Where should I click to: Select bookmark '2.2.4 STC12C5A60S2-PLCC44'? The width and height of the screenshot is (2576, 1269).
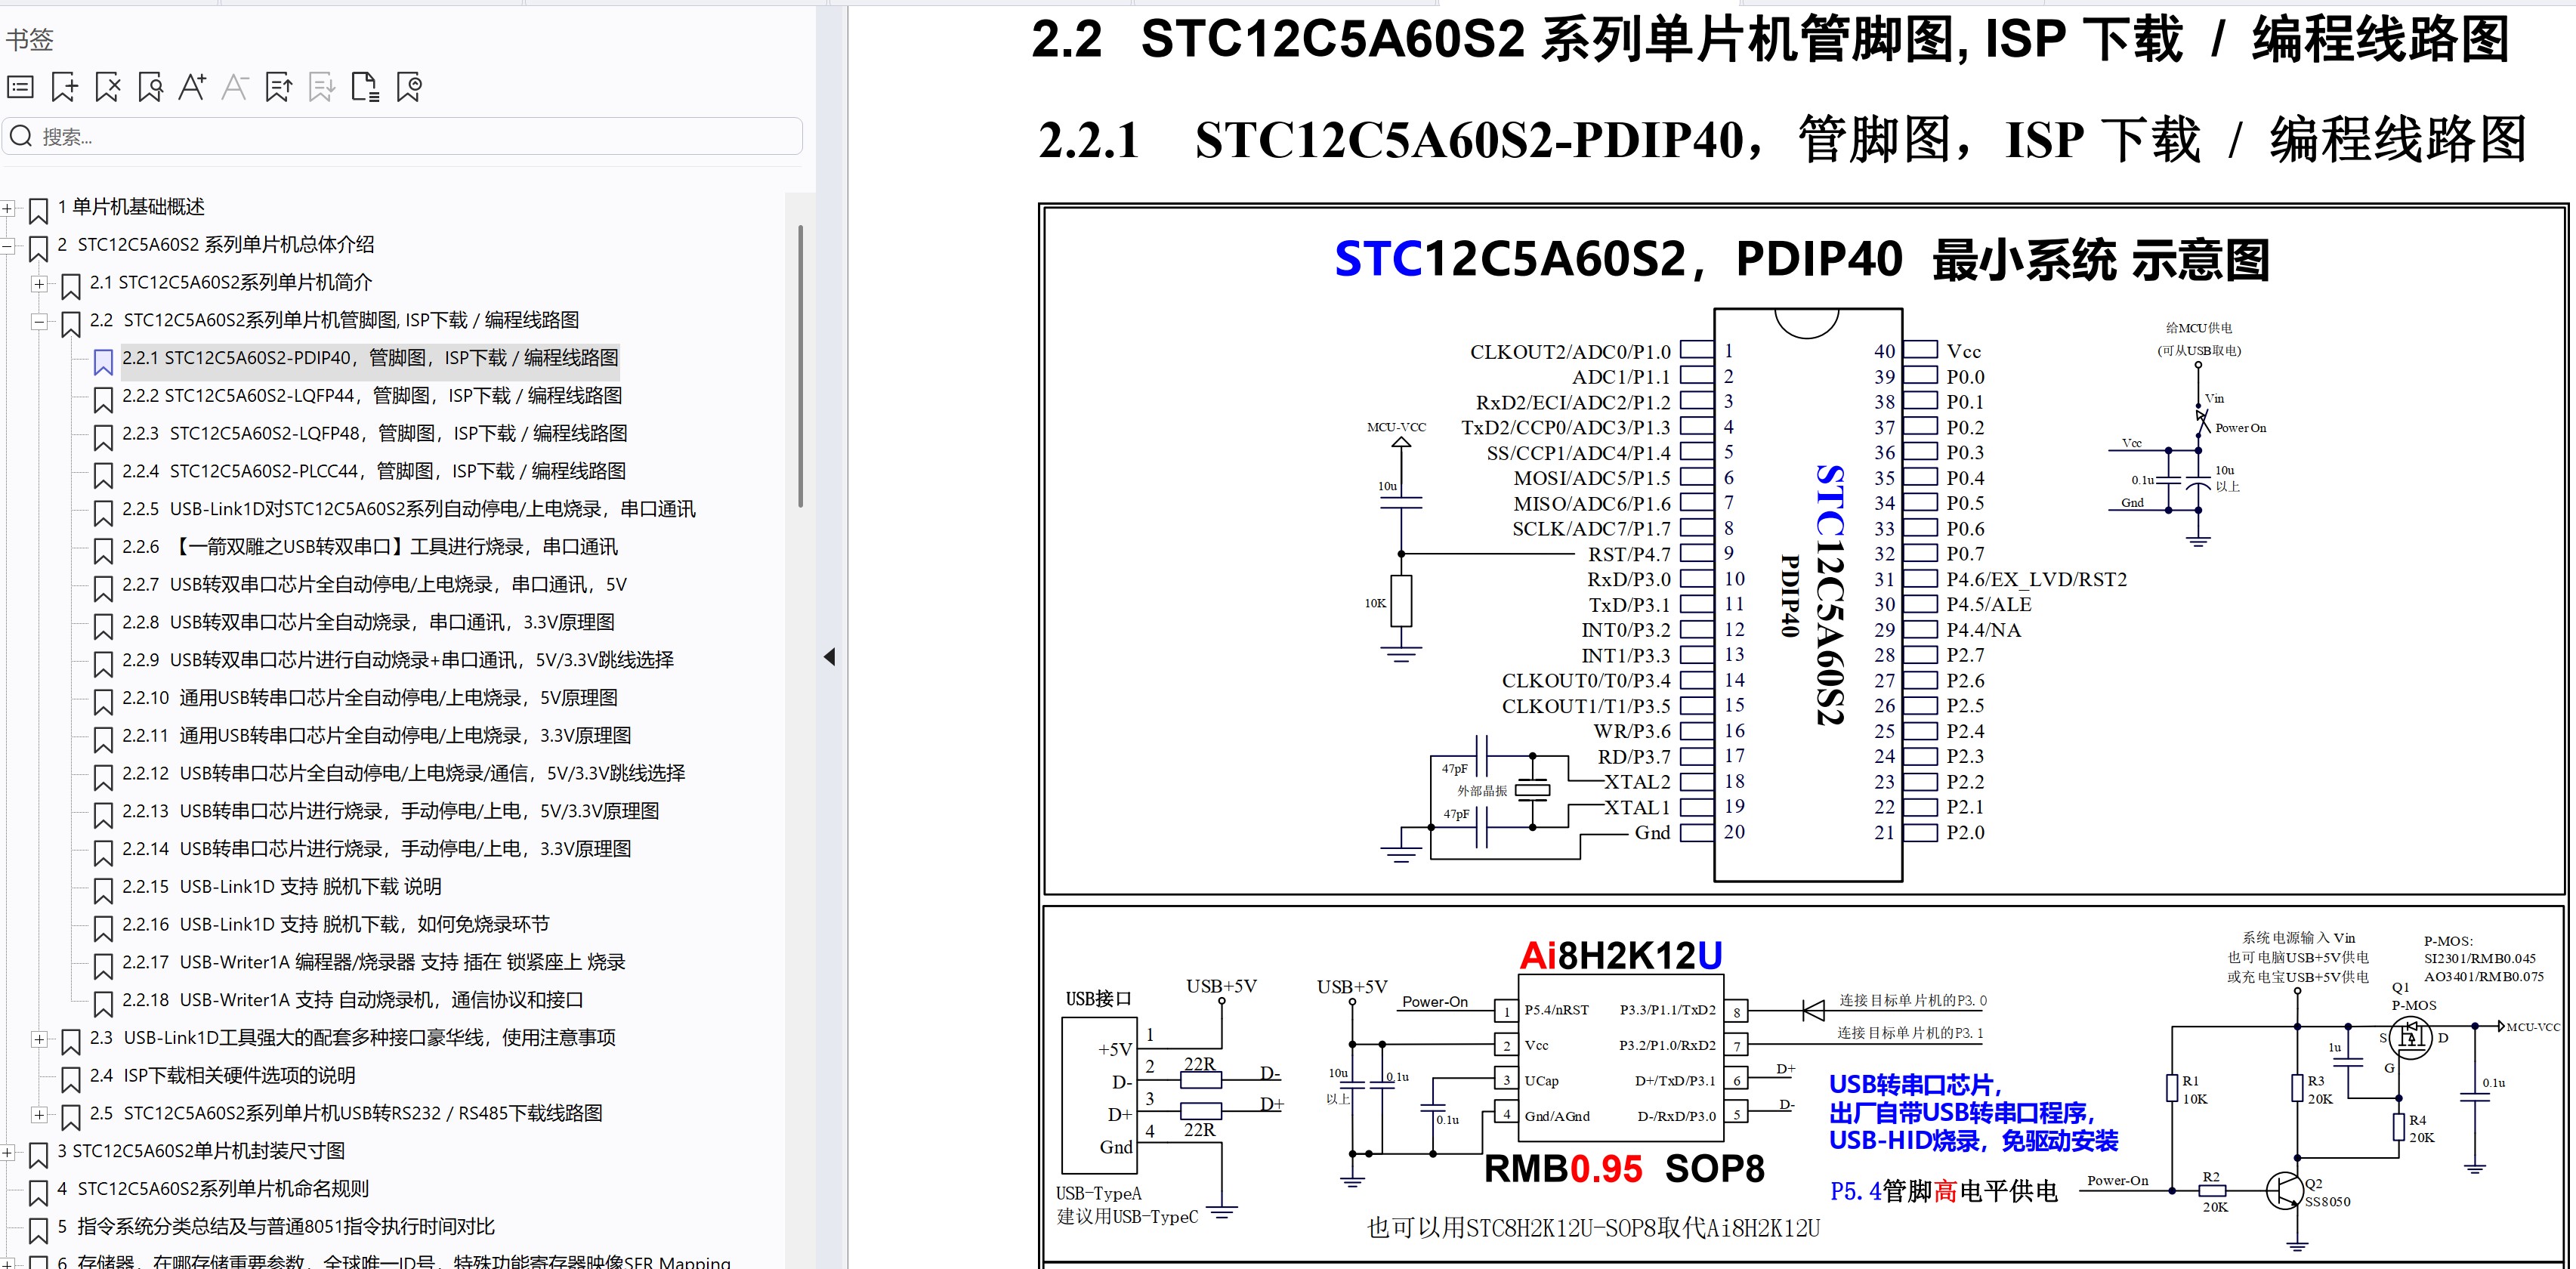click(374, 472)
